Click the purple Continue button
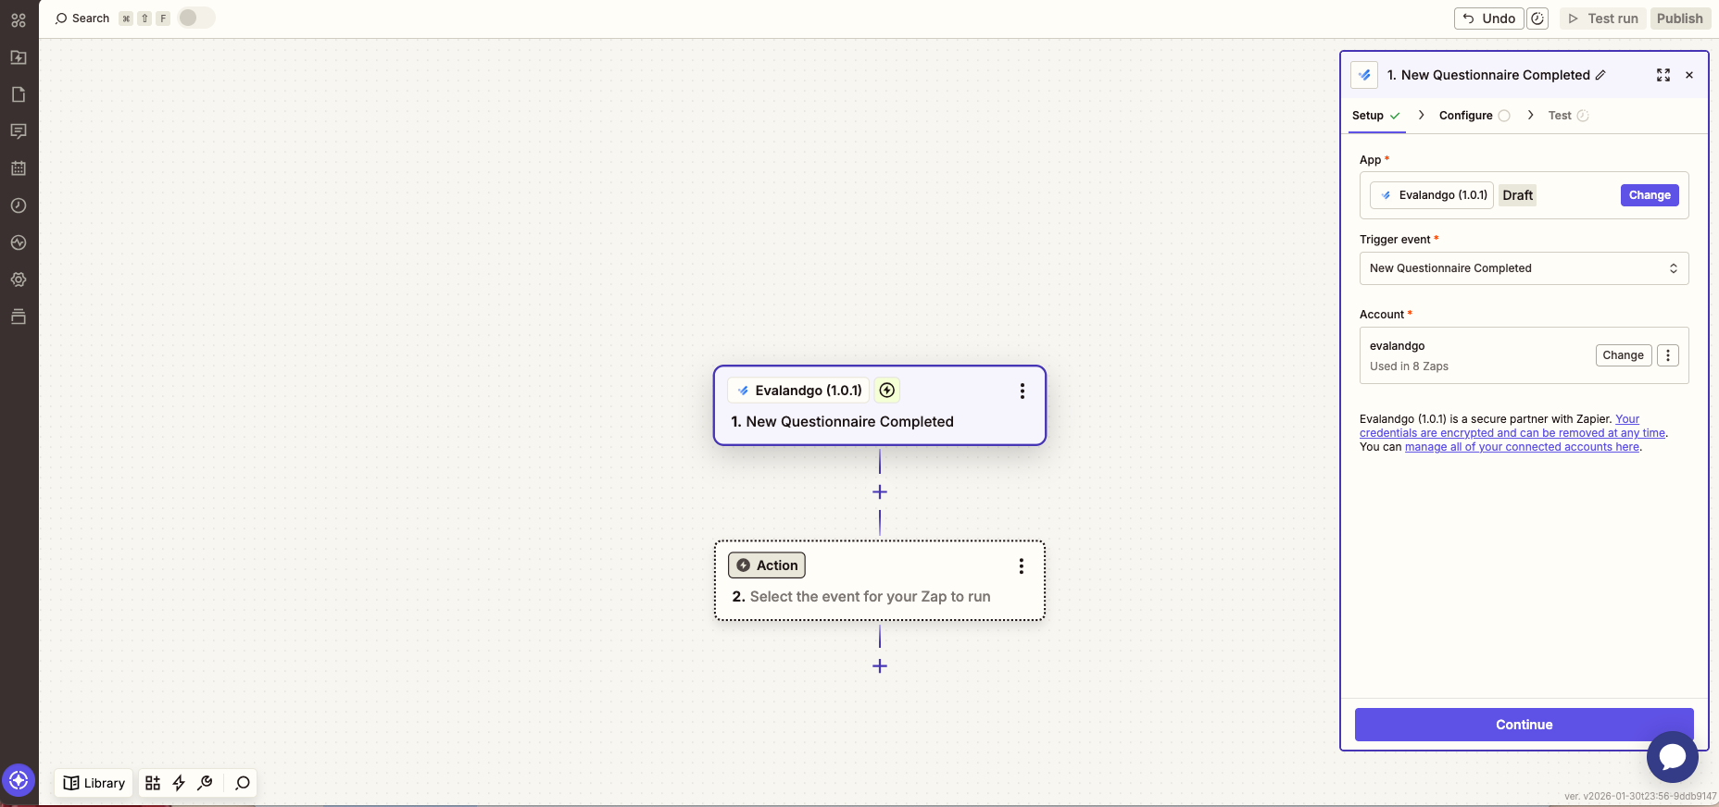Screen dimensions: 1719x807 click(x=1524, y=725)
